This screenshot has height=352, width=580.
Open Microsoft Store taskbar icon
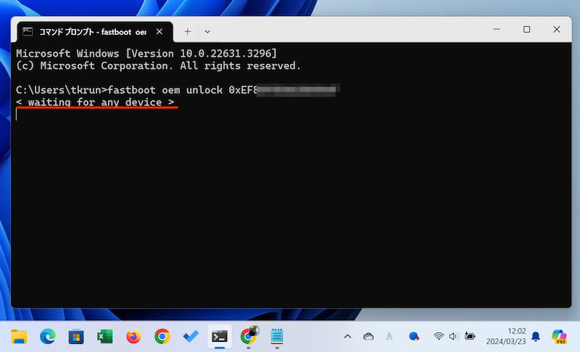click(76, 336)
